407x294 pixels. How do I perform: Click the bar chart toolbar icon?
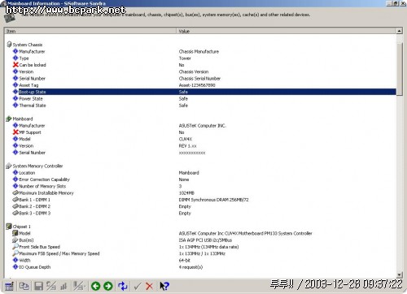coord(64,286)
